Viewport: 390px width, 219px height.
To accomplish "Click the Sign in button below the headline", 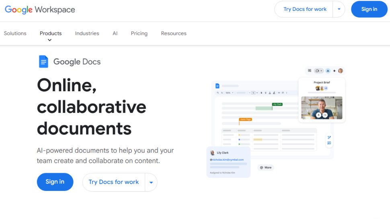I will click(x=55, y=182).
